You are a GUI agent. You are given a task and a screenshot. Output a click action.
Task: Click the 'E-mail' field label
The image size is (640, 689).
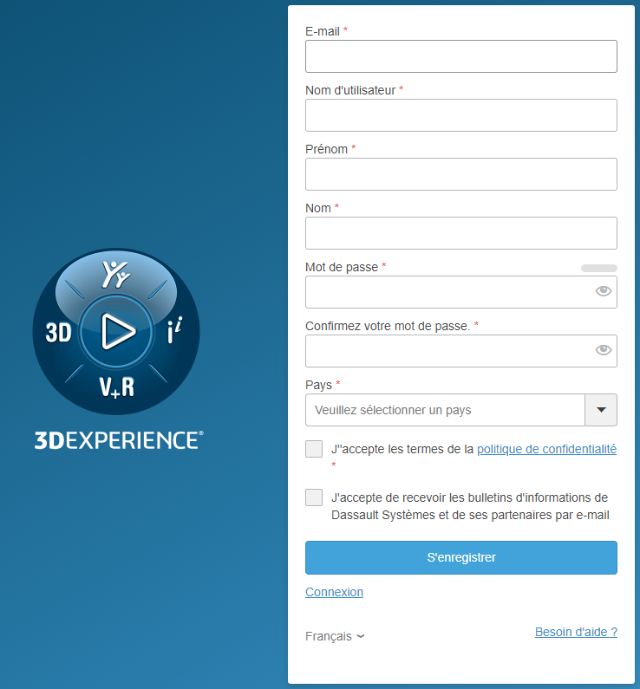[323, 32]
